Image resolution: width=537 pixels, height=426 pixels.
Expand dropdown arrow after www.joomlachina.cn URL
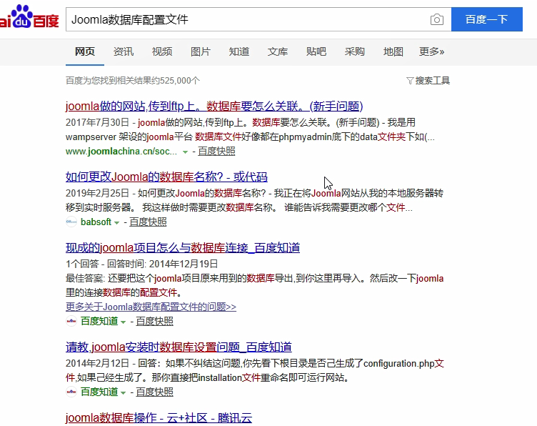tap(185, 152)
